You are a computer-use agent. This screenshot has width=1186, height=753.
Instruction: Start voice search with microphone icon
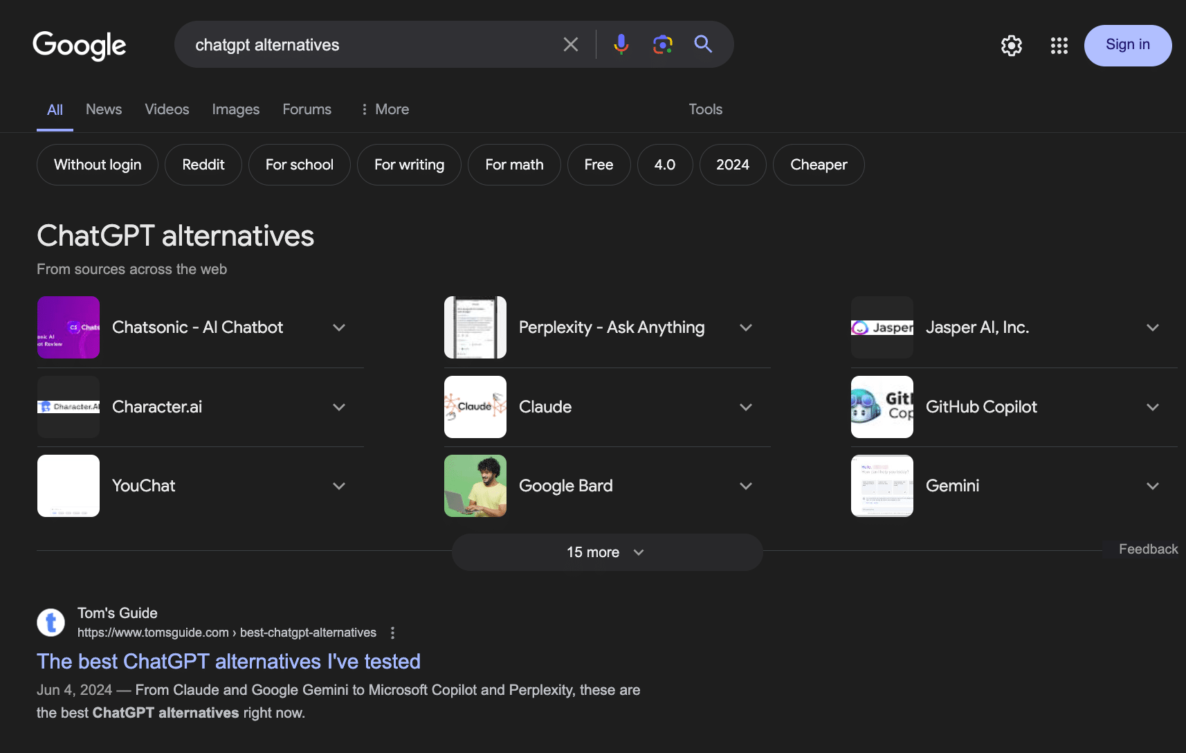pyautogui.click(x=621, y=44)
